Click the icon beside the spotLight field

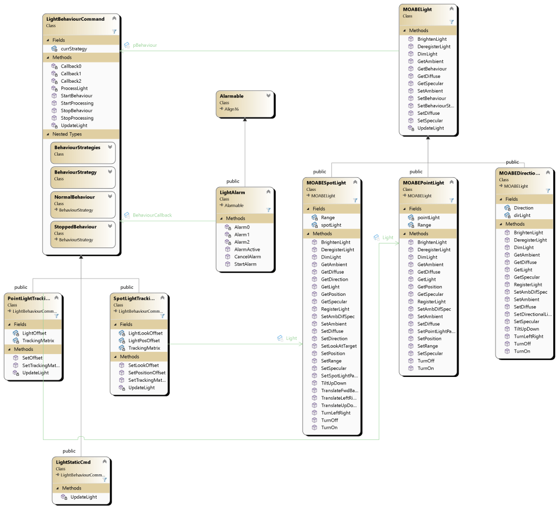[x=314, y=225]
